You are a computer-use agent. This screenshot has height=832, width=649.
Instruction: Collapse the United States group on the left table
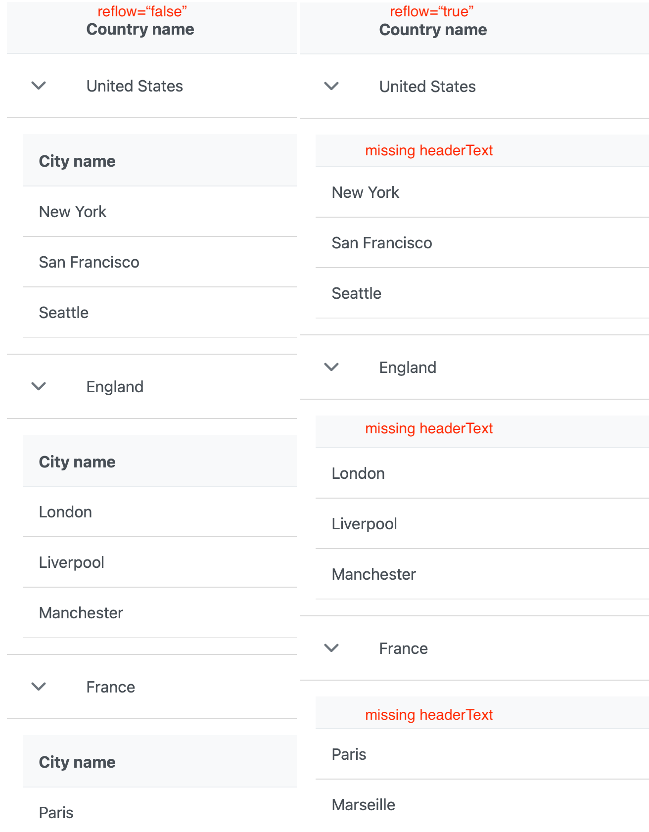(39, 86)
